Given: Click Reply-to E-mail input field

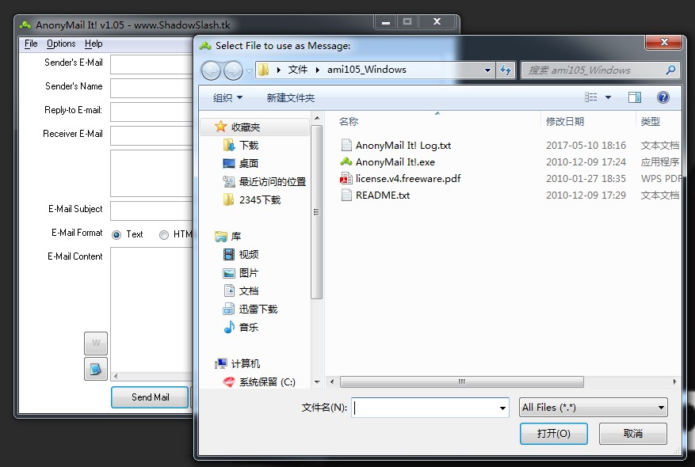Looking at the screenshot, I should pyautogui.click(x=152, y=112).
